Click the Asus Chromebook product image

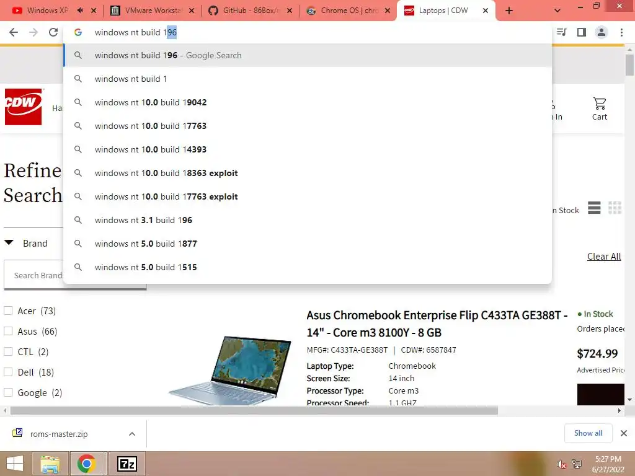click(230, 371)
